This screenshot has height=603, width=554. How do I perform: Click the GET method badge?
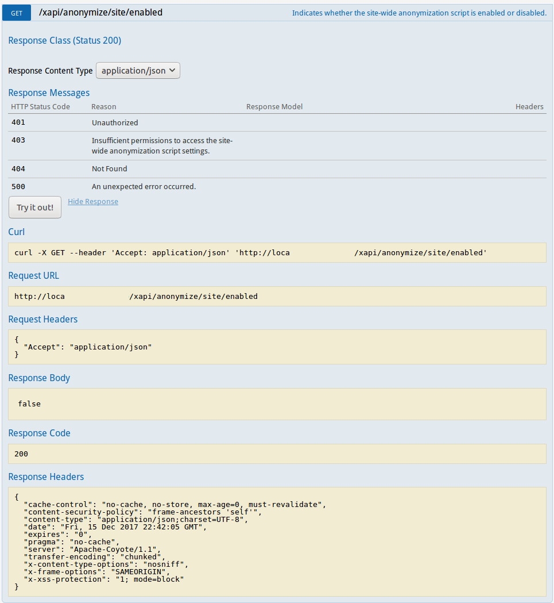point(17,13)
